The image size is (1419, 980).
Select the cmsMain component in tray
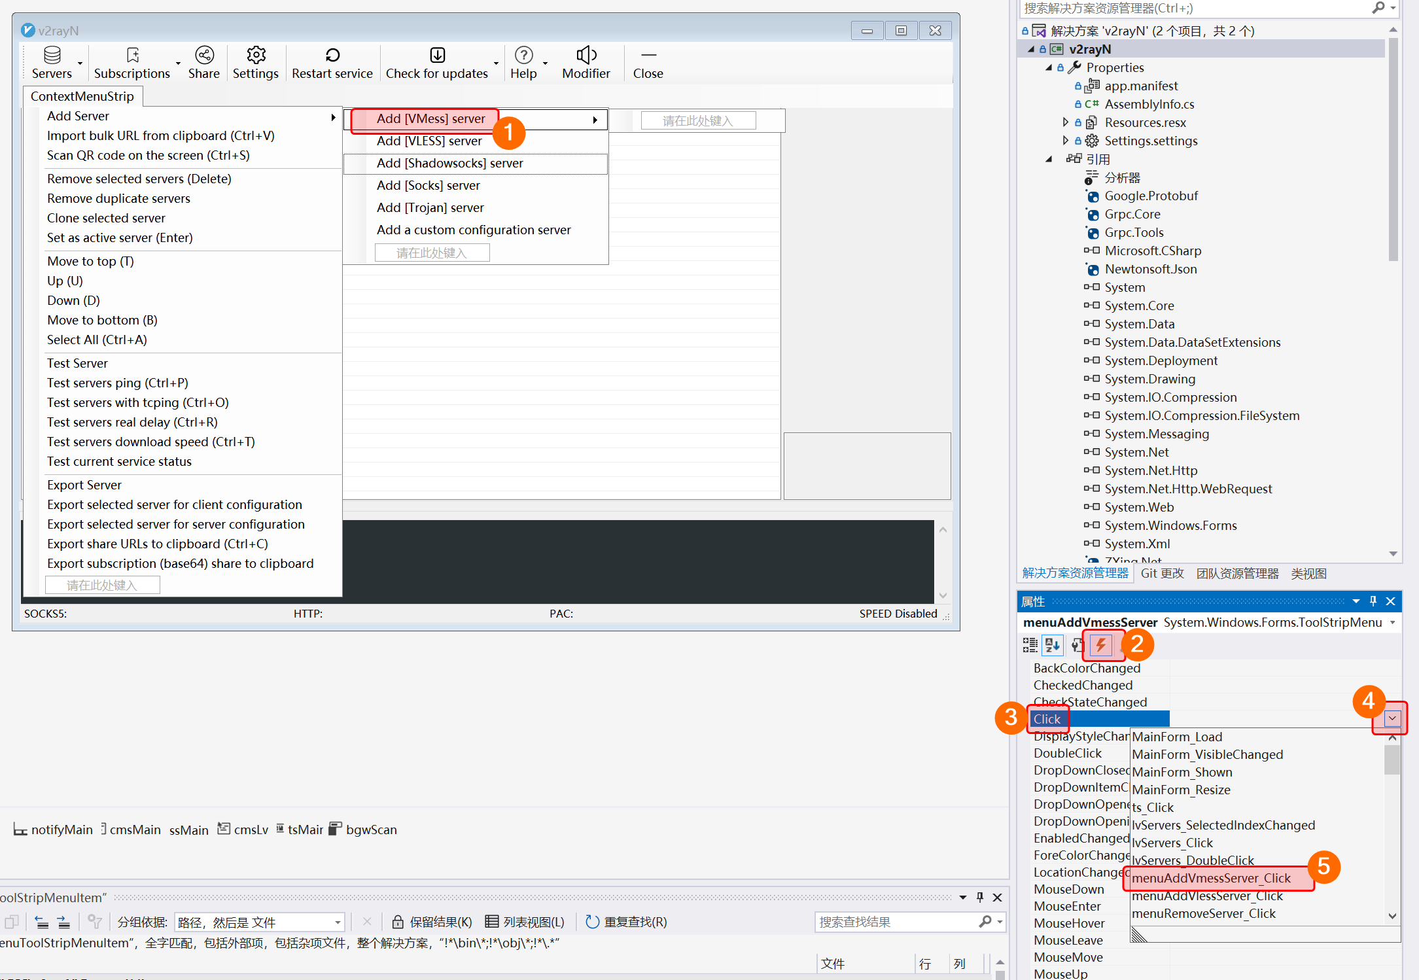pyautogui.click(x=134, y=830)
